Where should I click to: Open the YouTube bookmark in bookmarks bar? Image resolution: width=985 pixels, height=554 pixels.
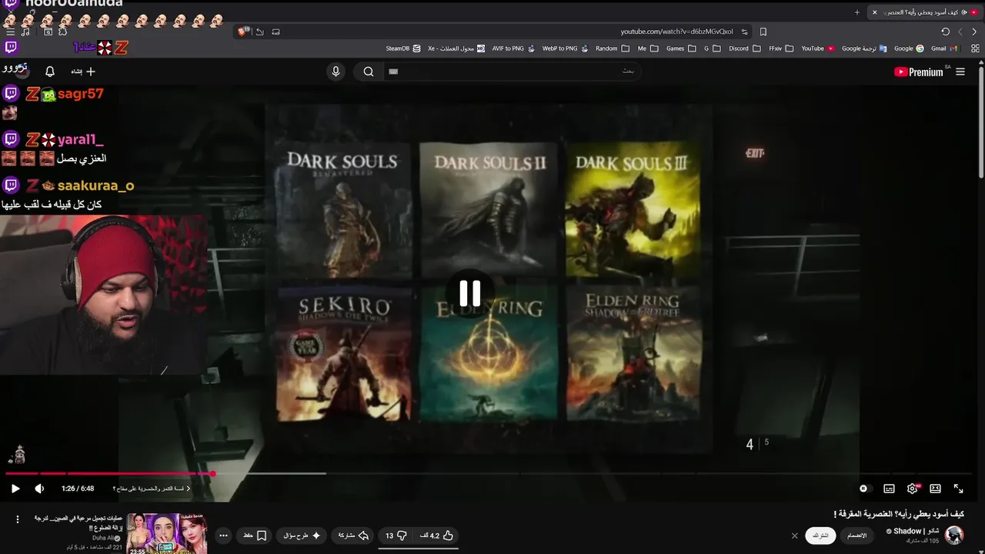pos(818,48)
